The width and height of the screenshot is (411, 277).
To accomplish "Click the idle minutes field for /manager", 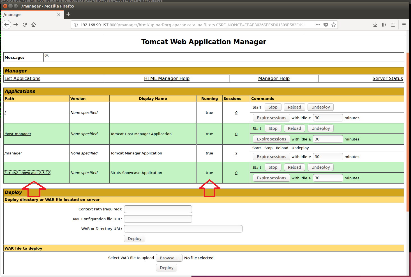I will tap(328, 157).
